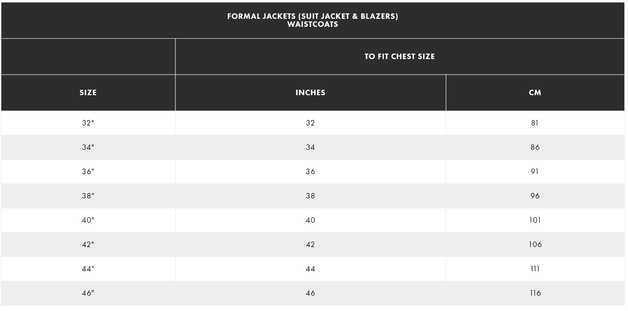Select the 44 value in Inches column

coord(310,269)
